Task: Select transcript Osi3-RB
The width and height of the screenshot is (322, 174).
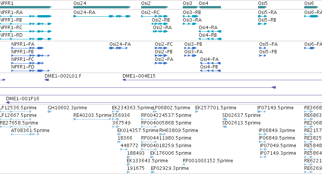Action: [190, 16]
